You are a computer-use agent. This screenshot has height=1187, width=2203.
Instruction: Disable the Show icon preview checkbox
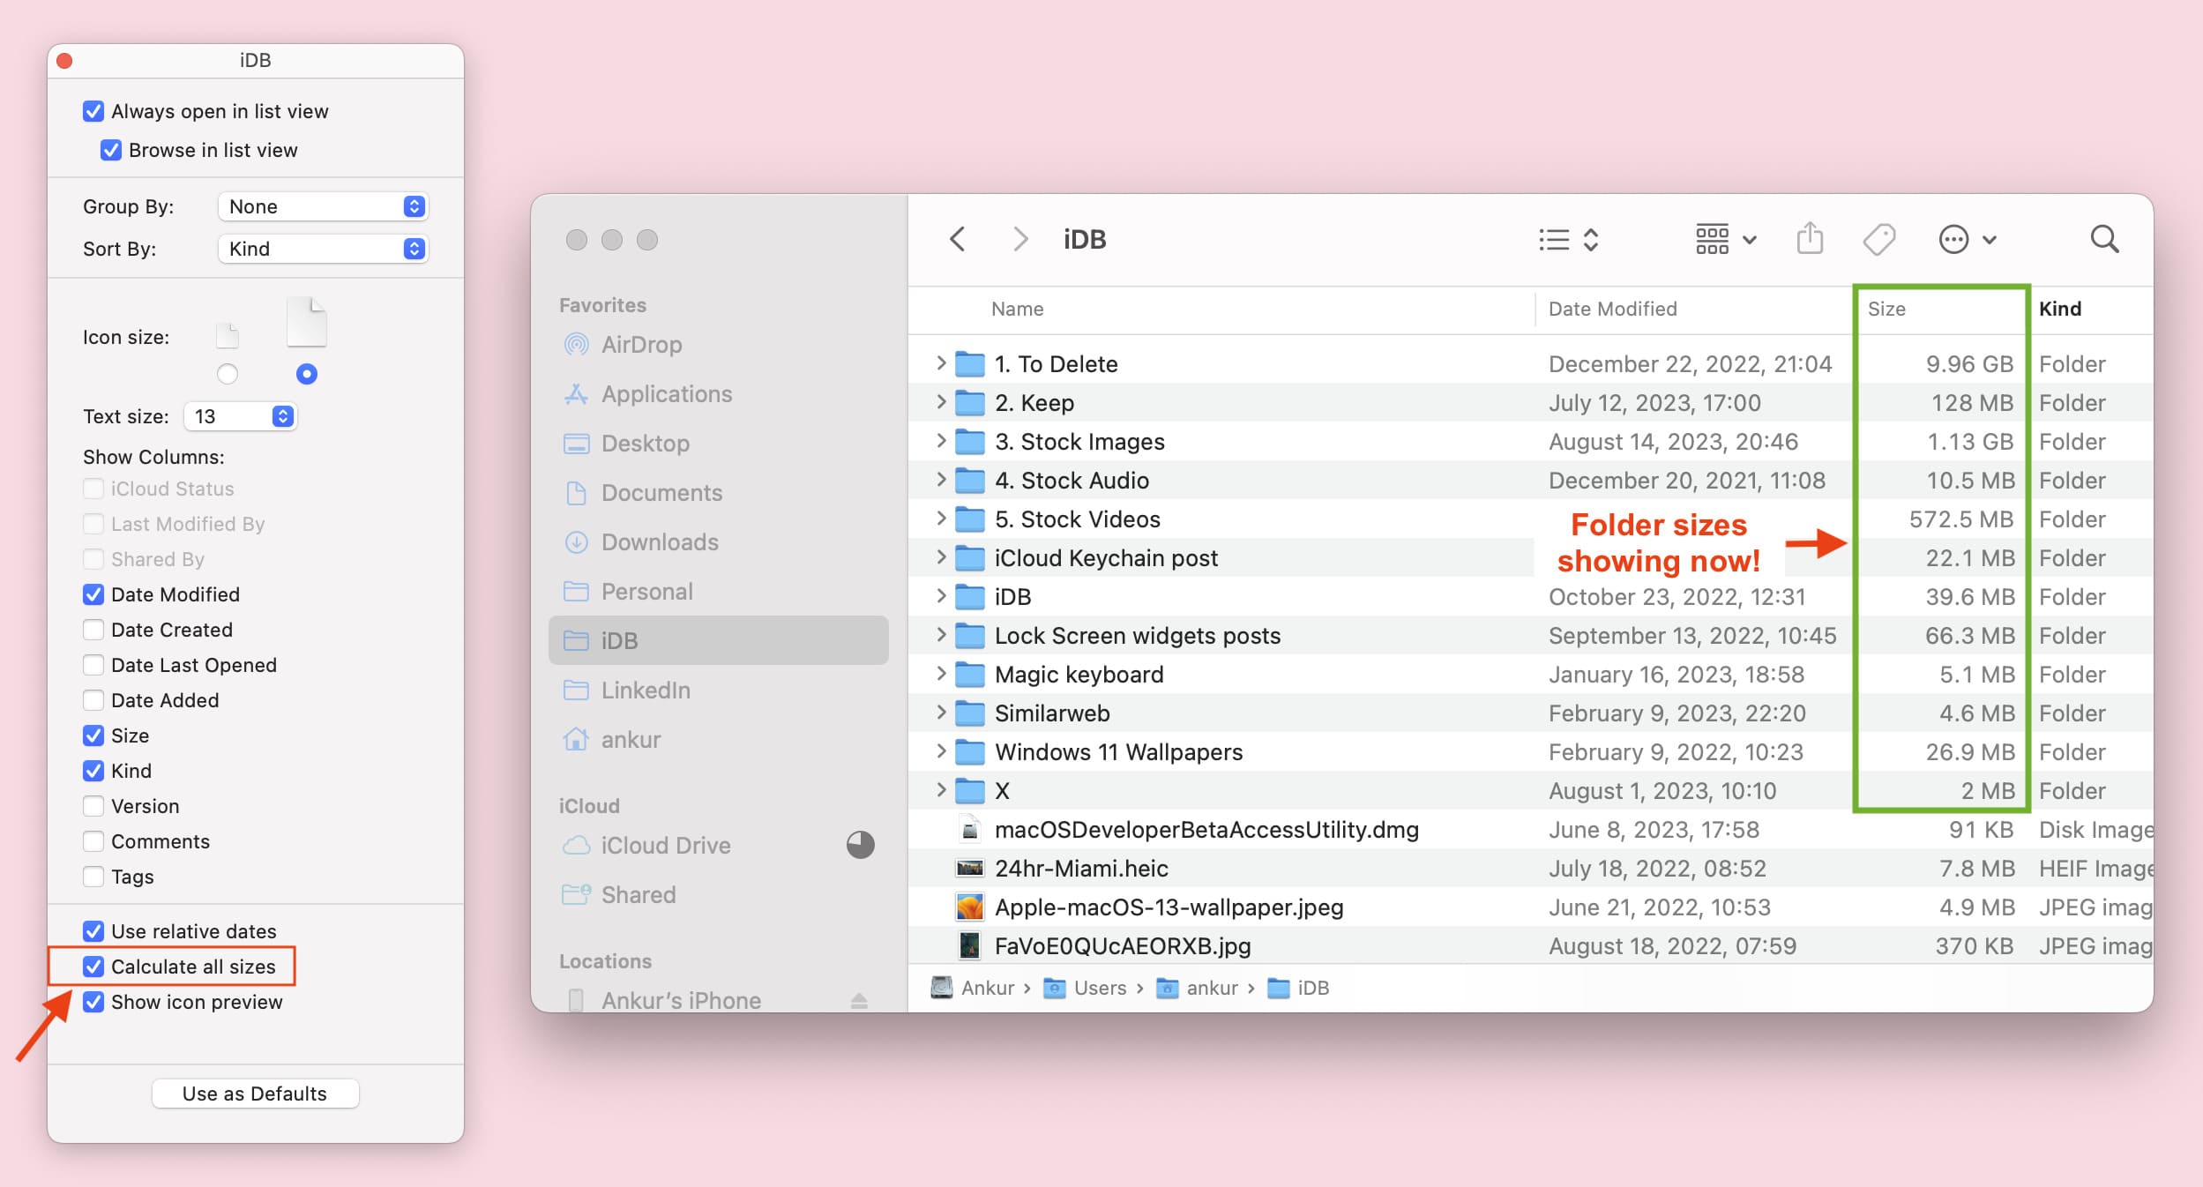coord(91,1001)
